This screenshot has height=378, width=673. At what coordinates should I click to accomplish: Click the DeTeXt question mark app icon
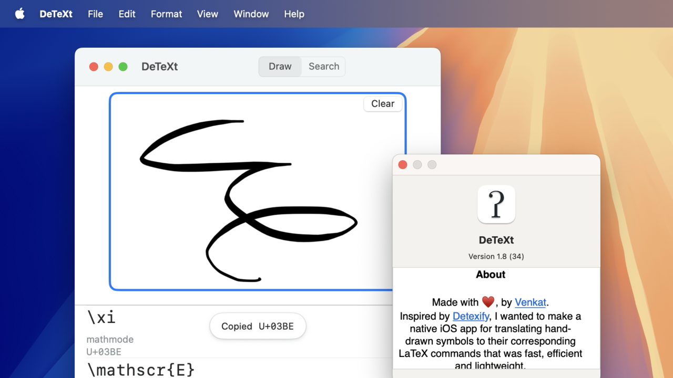click(x=496, y=204)
